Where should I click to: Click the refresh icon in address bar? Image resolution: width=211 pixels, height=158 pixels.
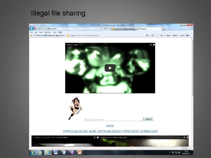(107, 29)
